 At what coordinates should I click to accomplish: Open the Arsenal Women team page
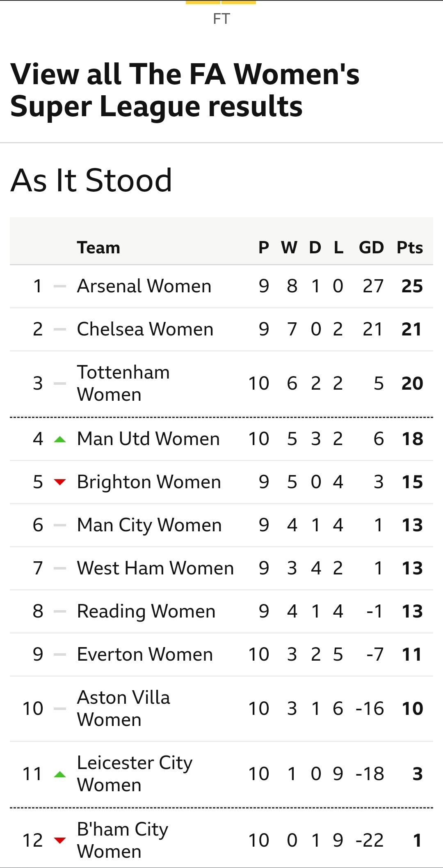tap(144, 286)
